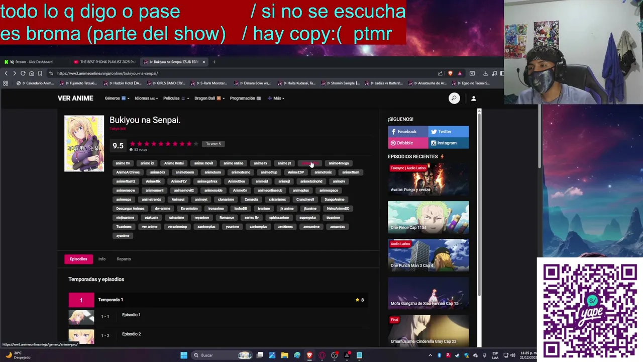Click the first red rating star
Screen dimensions: 643x362
133,144
